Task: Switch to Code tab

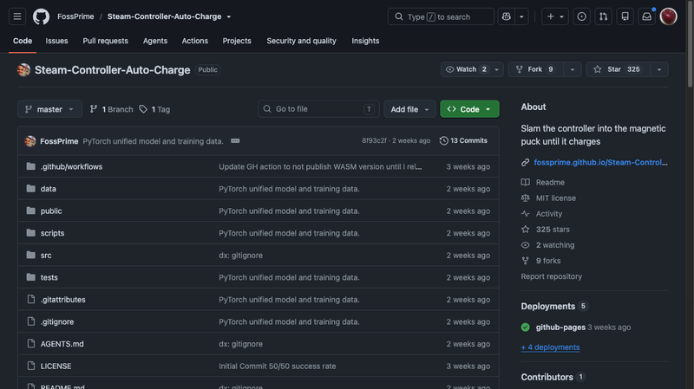Action: [23, 41]
